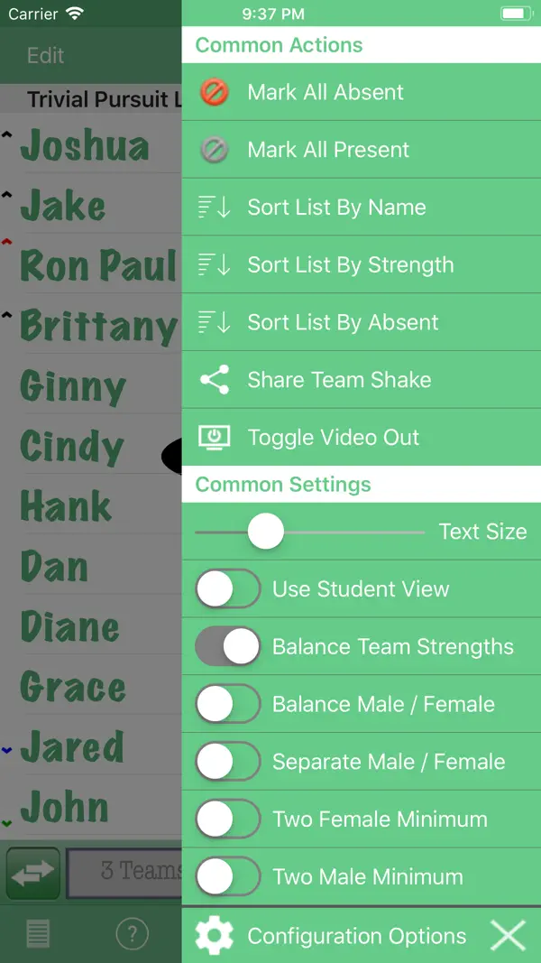Close the menu with the X button
Image resolution: width=541 pixels, height=963 pixels.
point(507,935)
